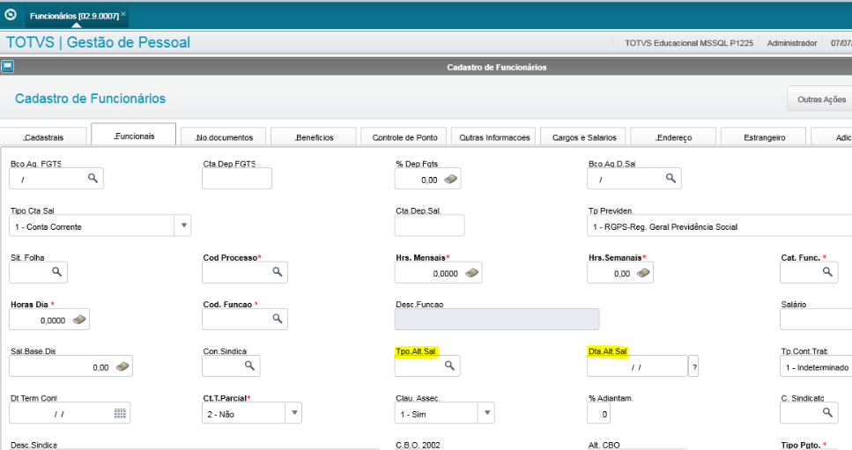Viewport: 852px width, 450px height.
Task: Select the Funcionais tab
Action: click(134, 135)
